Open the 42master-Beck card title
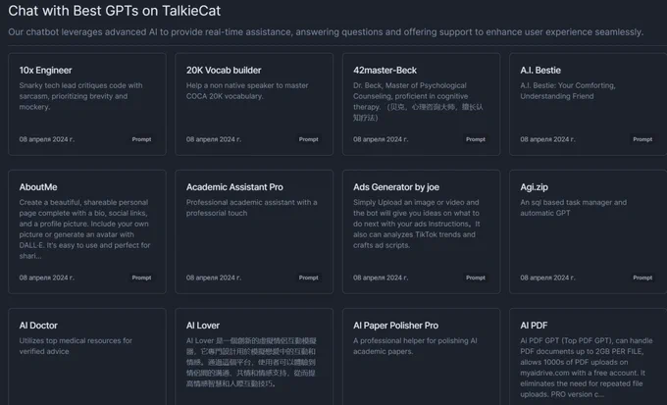The width and height of the screenshot is (667, 405). [x=385, y=71]
